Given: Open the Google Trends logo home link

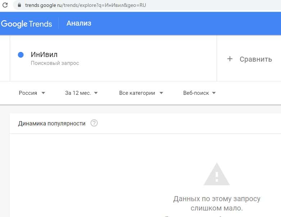Looking at the screenshot, I should click(x=27, y=24).
